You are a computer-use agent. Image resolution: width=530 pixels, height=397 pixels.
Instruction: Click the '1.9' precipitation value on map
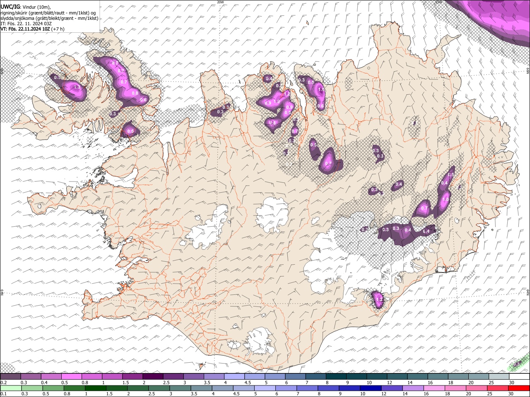click(321, 90)
